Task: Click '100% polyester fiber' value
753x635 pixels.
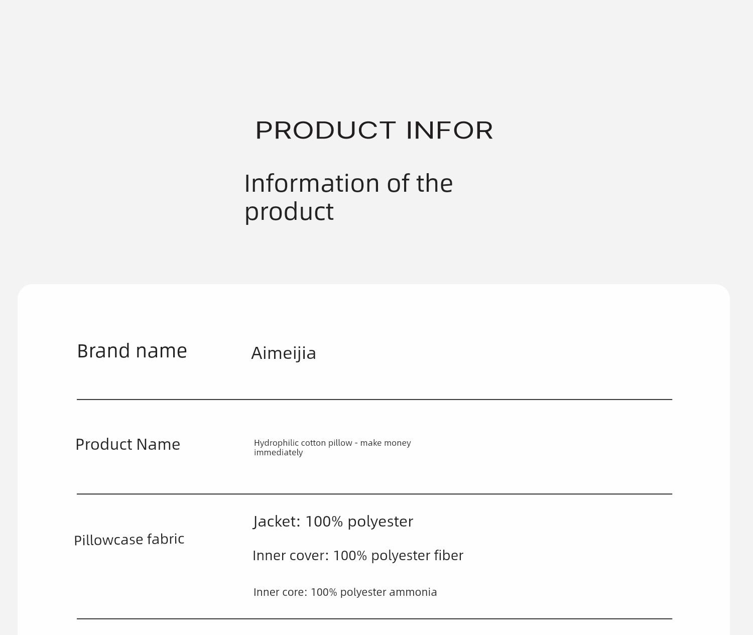Action: point(398,556)
